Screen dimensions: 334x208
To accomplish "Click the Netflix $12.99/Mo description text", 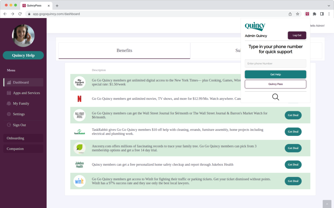I will pyautogui.click(x=166, y=99).
